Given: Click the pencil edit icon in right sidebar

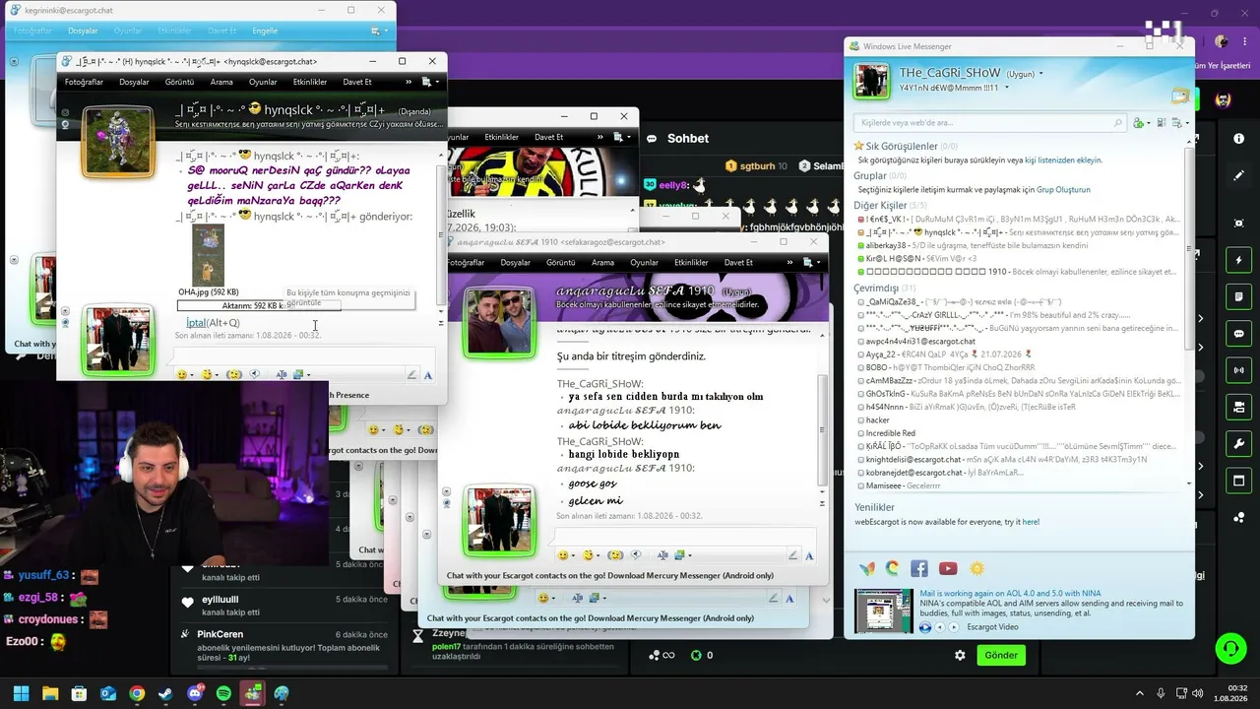Looking at the screenshot, I should tap(1238, 175).
